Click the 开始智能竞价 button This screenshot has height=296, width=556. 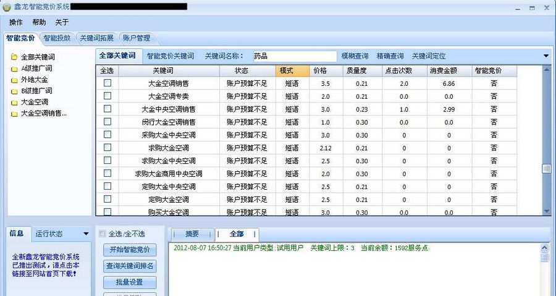coord(130,250)
